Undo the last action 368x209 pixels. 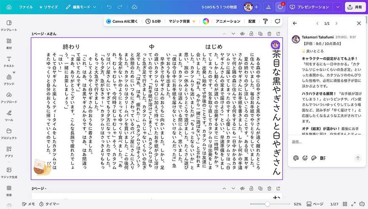click(109, 7)
